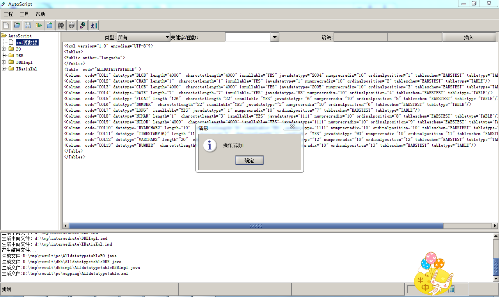Open a file using the open folder icon
This screenshot has height=297, width=499.
click(x=17, y=25)
